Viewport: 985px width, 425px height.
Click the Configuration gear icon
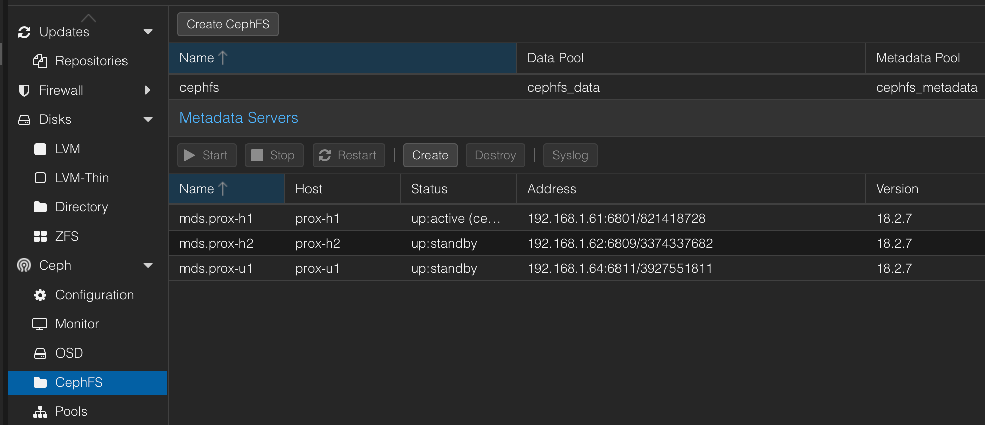click(x=40, y=295)
